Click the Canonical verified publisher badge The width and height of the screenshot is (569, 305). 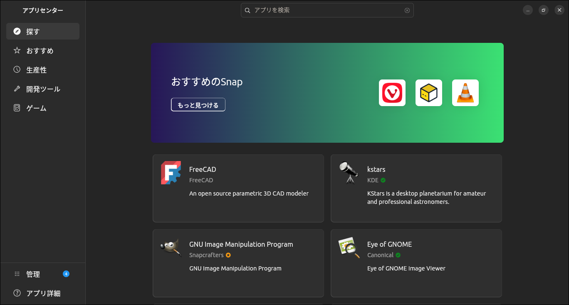pos(398,255)
